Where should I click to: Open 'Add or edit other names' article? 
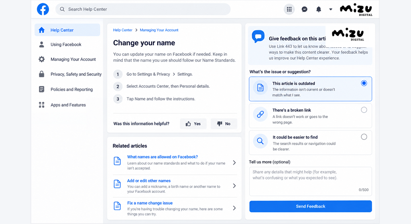pyautogui.click(x=149, y=181)
